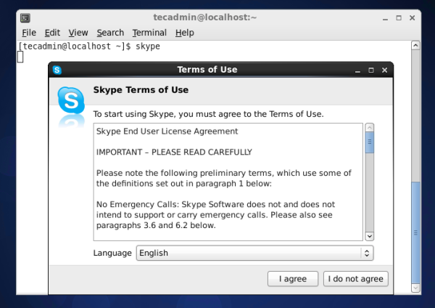Open the File menu in the terminal
This screenshot has width=435, height=308.
[29, 33]
